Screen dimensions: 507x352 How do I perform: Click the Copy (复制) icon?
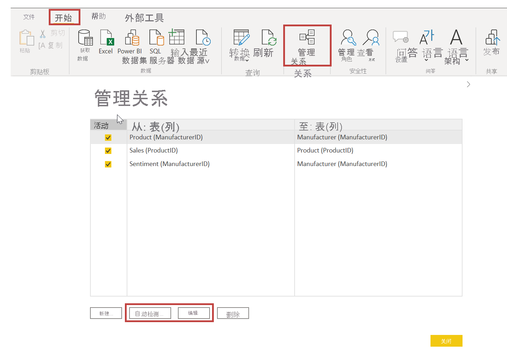(x=42, y=46)
